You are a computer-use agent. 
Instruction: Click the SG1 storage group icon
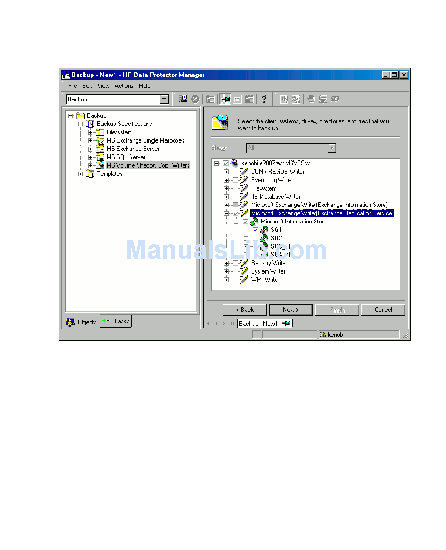click(x=264, y=230)
